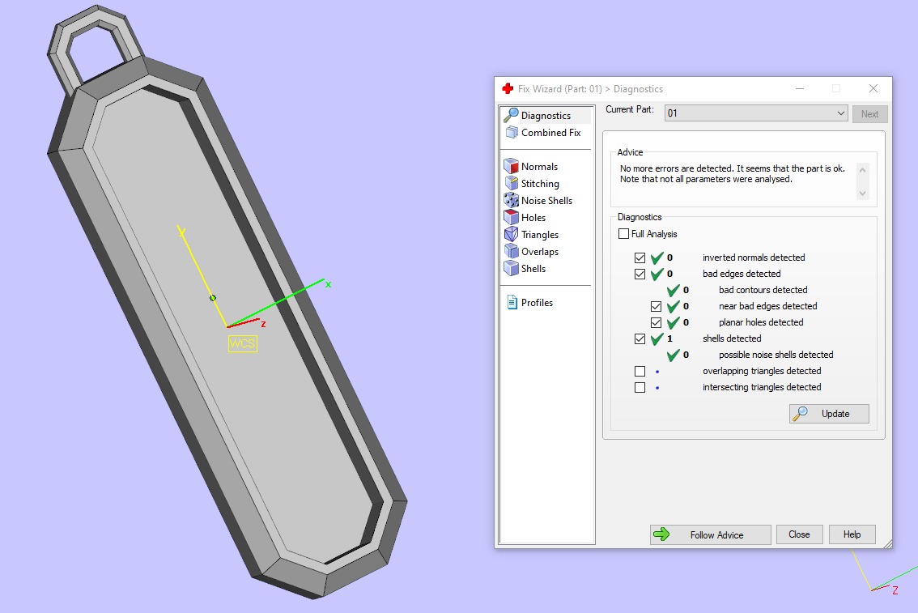
Task: Open the Diagnostics page magnifier icon
Action: click(511, 115)
